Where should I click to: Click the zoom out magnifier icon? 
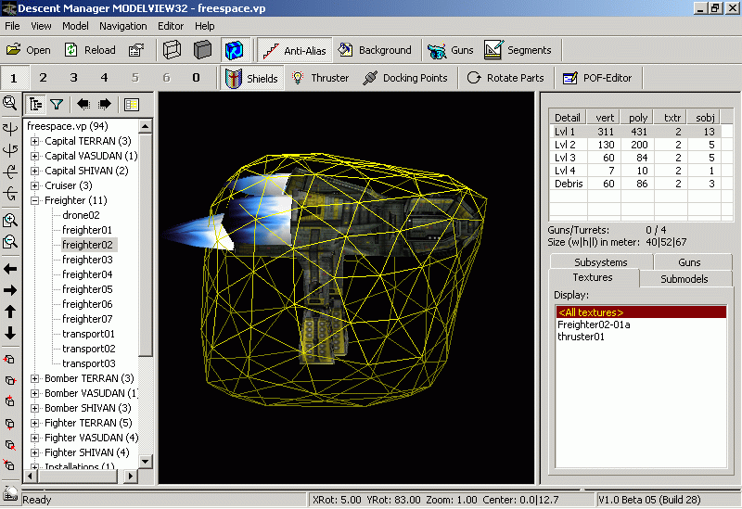pos(10,242)
